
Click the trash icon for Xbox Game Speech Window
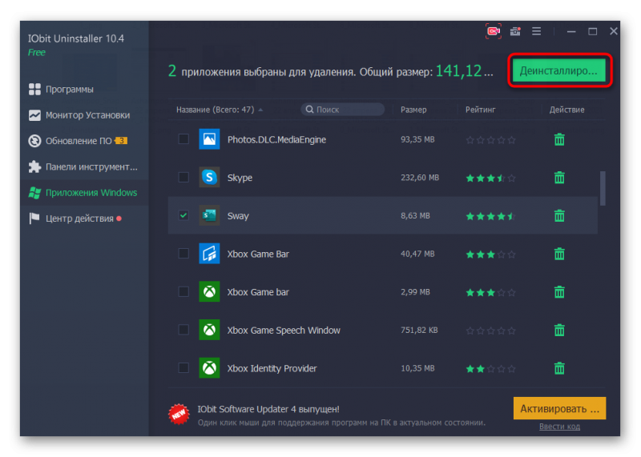559,330
